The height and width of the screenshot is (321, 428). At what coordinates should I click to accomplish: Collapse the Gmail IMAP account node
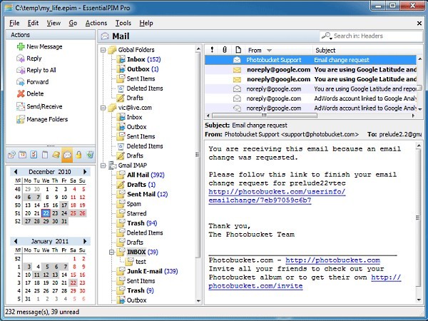click(x=103, y=165)
